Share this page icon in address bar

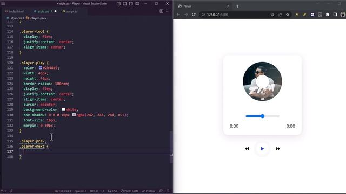click(x=280, y=15)
